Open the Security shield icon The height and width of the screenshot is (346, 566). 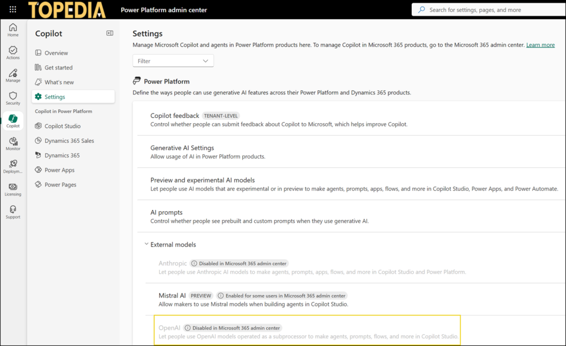tap(13, 95)
